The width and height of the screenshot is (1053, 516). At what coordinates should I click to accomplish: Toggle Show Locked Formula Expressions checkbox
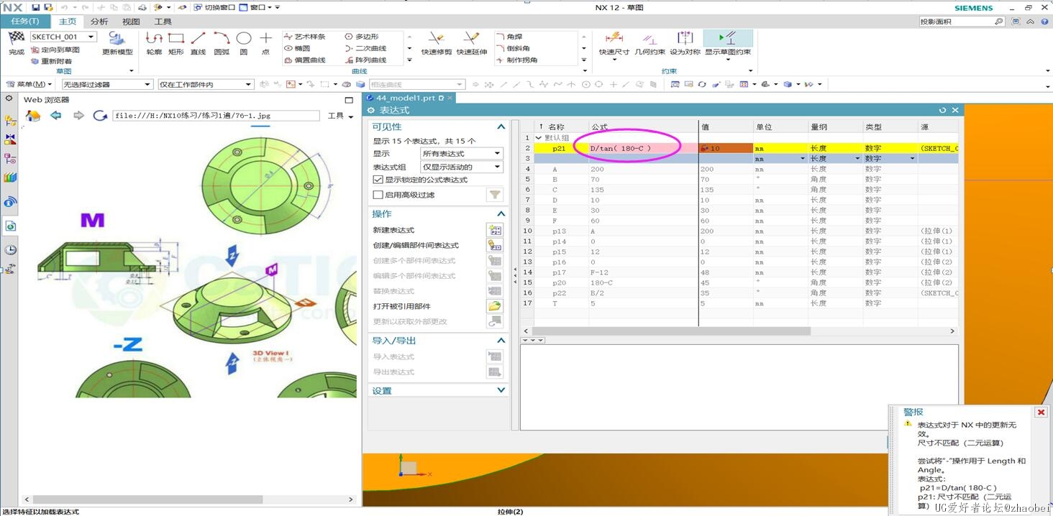point(378,180)
